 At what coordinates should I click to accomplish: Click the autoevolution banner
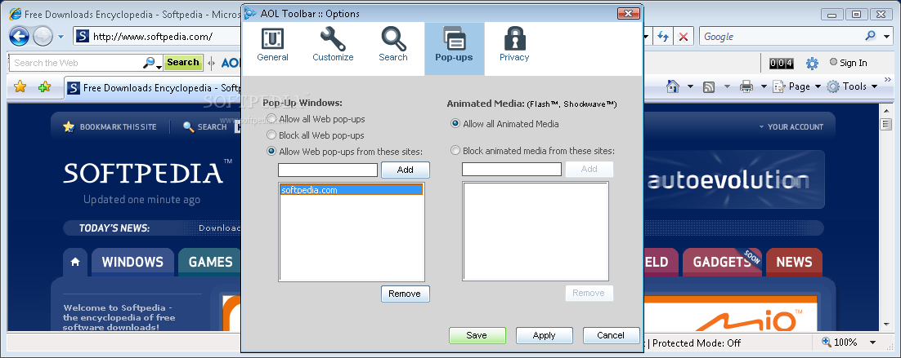tap(733, 180)
